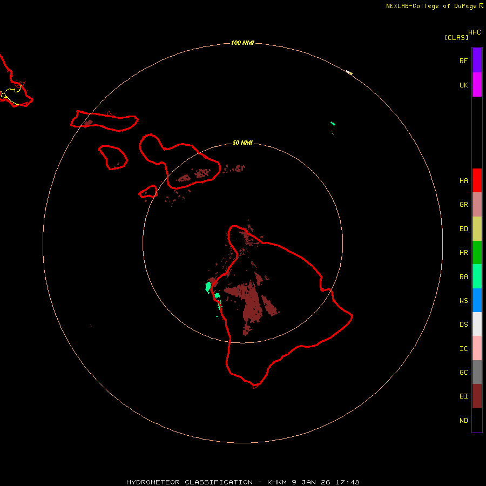Click the white echo on the 100 NMI ring
Image resolution: width=486 pixels, height=486 pixels.
(x=349, y=73)
